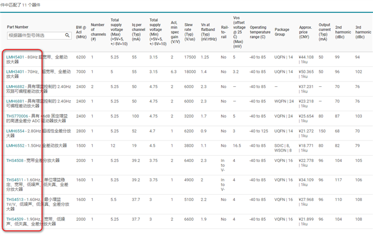Focus the part number filter input field
Viewport: 373px width, 236px height.
[39, 36]
